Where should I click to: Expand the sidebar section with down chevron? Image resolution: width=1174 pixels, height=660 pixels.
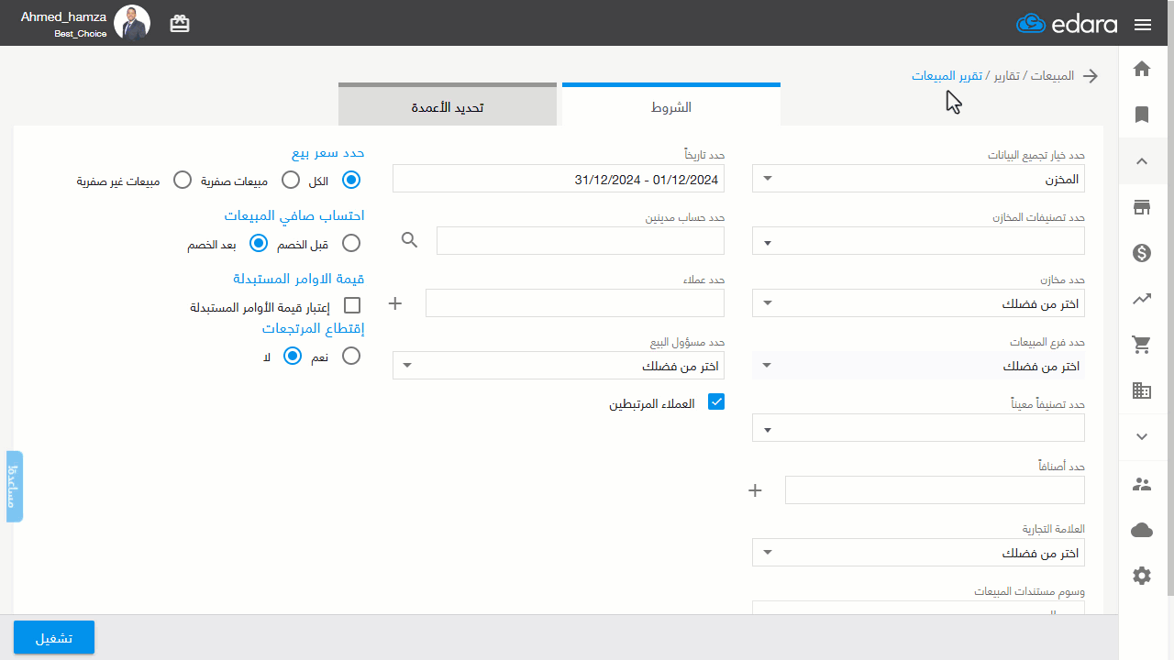click(1142, 437)
